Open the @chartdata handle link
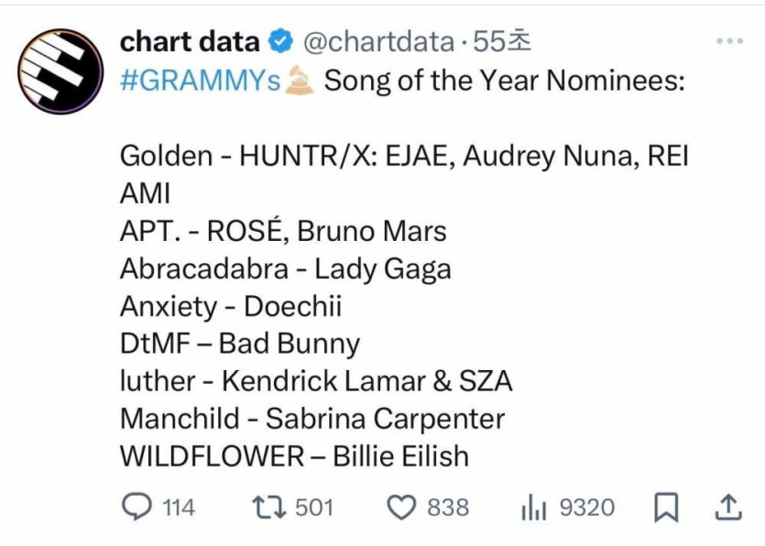The image size is (765, 546). pyautogui.click(x=377, y=41)
